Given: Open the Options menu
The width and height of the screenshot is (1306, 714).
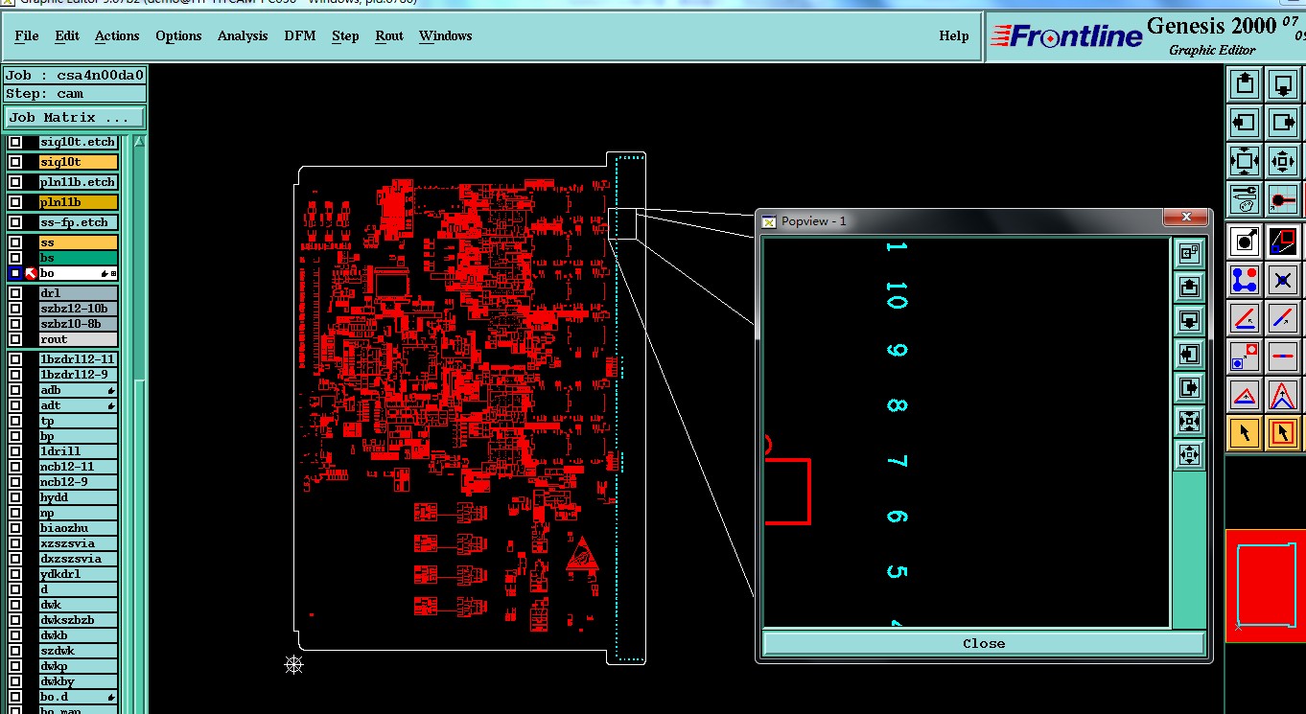Looking at the screenshot, I should tap(178, 35).
